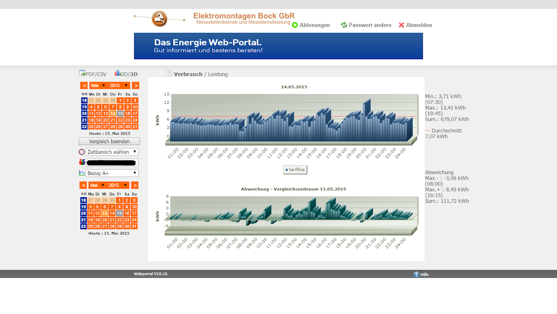Click the green Ablesungen icon
The width and height of the screenshot is (557, 314).
[x=295, y=25]
